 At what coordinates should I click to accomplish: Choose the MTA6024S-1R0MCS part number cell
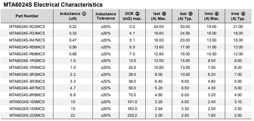(x=27, y=61)
